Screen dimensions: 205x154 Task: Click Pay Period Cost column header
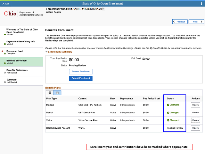point(152,98)
